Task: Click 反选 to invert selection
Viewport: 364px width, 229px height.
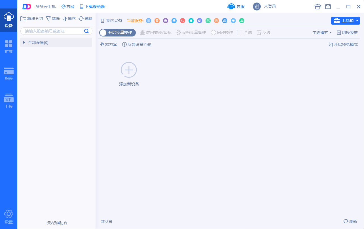Action: [x=263, y=33]
